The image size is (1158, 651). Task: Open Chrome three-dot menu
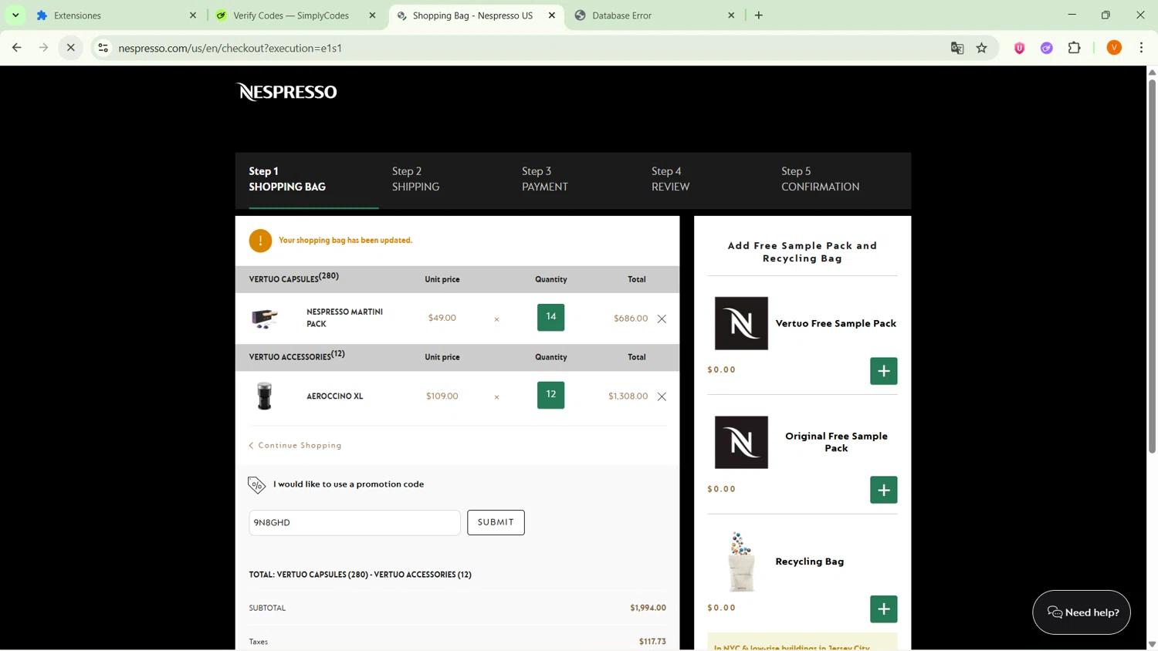click(x=1141, y=48)
